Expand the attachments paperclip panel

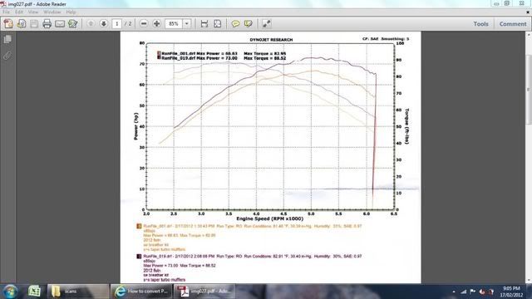[x=7, y=56]
